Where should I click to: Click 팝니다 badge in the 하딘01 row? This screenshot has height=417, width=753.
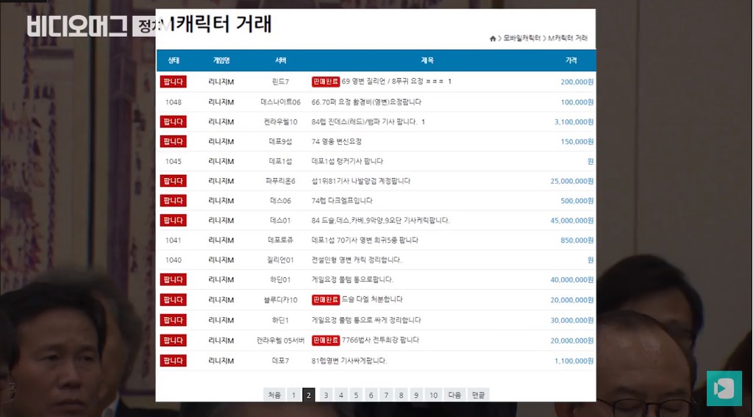[174, 279]
